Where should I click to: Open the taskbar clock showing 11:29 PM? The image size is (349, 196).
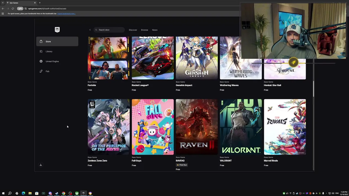click(x=344, y=193)
